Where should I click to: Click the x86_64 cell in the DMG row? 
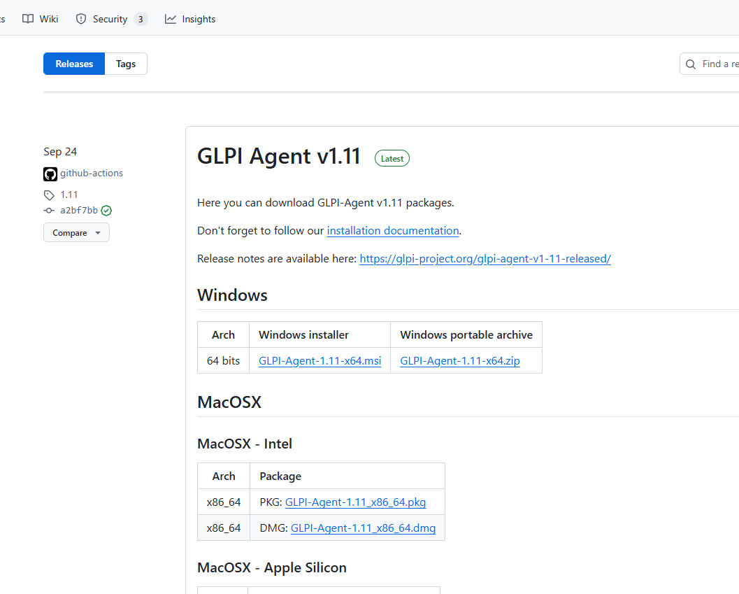[224, 528]
